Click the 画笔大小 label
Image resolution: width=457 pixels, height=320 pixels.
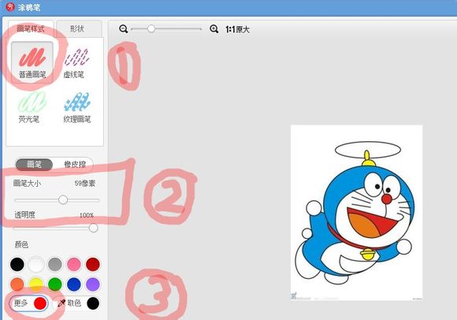click(x=27, y=184)
